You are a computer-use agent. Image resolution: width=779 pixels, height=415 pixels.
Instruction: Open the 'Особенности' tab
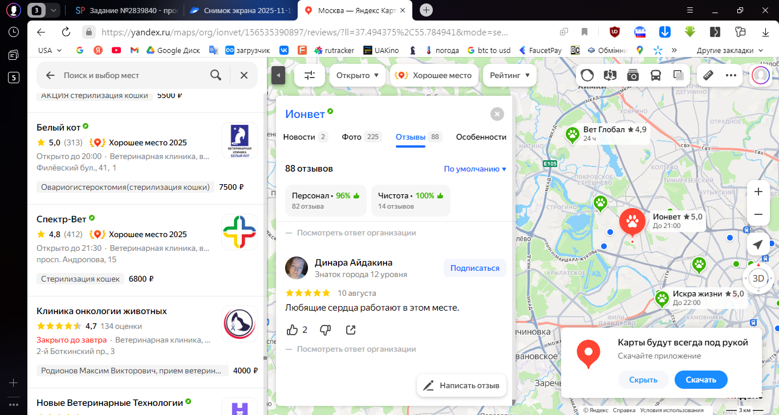coord(481,137)
